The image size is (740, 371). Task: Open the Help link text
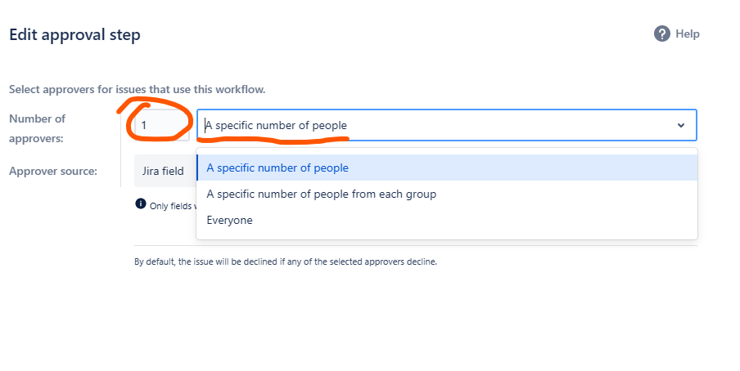[x=687, y=34]
